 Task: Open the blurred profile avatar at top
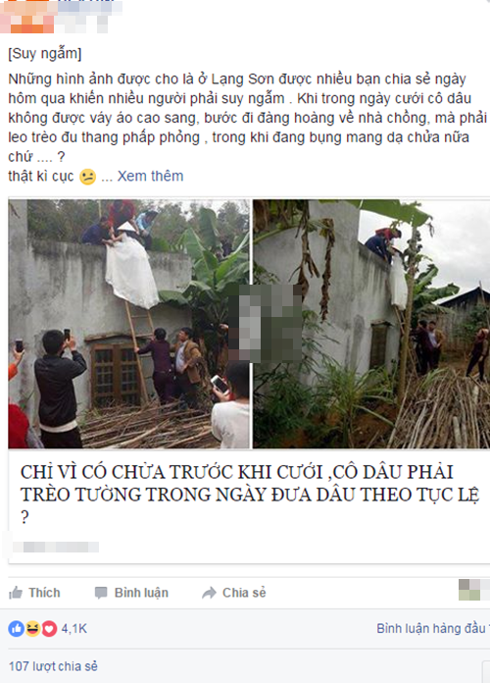(x=27, y=17)
